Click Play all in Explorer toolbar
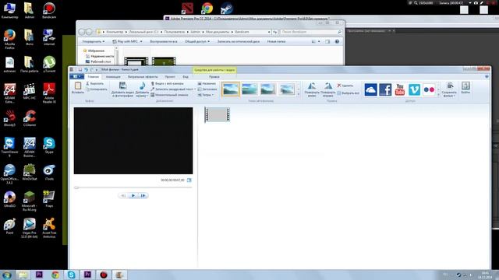The image size is (499, 280). pyautogui.click(x=164, y=41)
